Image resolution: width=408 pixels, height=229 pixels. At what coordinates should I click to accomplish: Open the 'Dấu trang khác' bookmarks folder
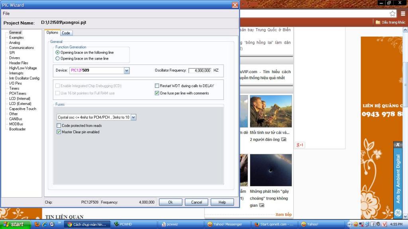pyautogui.click(x=390, y=22)
